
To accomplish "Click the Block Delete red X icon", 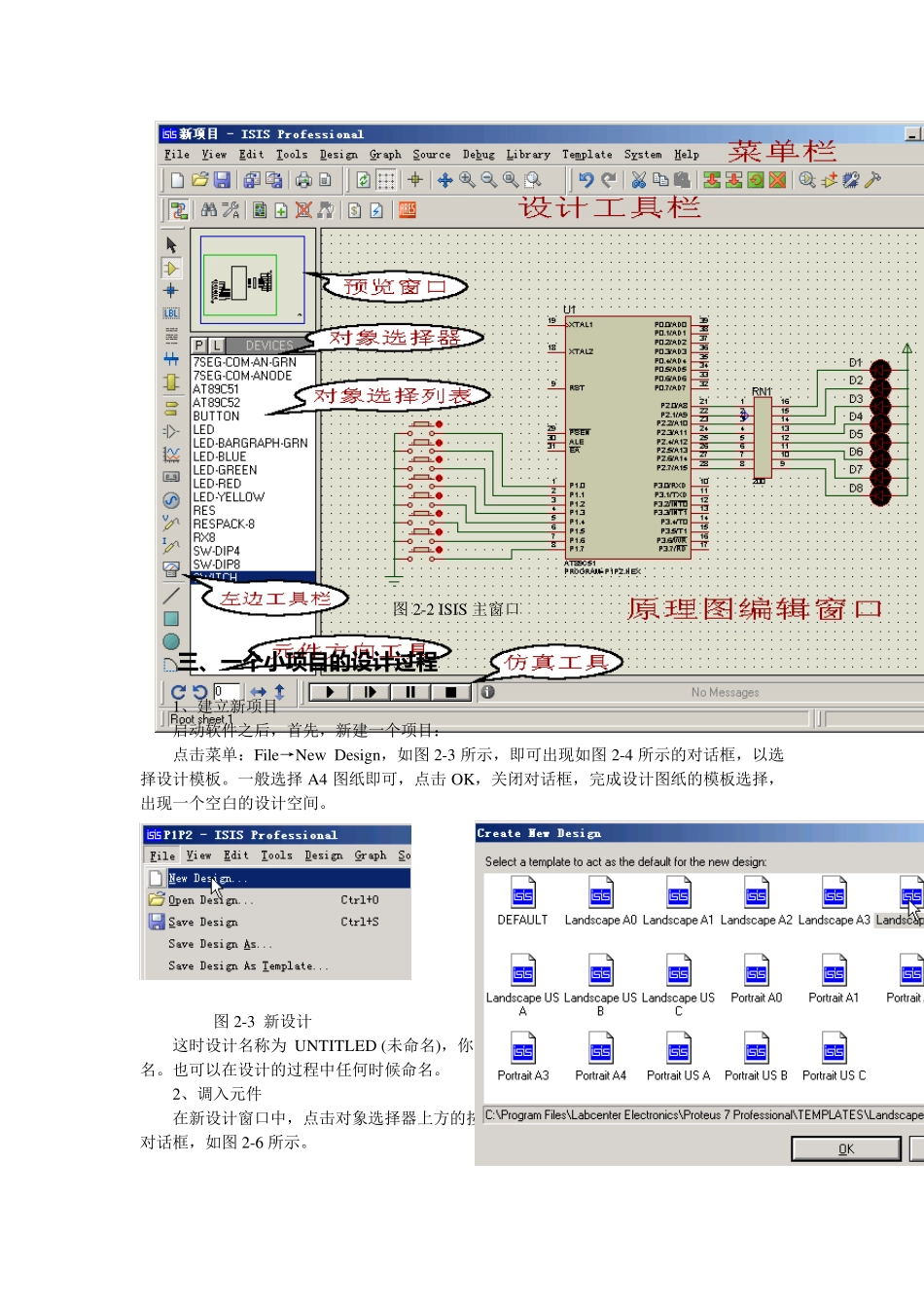I will click(777, 180).
